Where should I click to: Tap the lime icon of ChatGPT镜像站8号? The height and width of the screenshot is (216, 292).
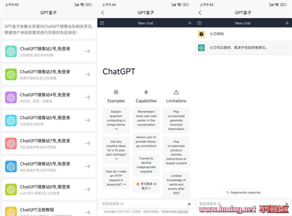tap(11, 190)
